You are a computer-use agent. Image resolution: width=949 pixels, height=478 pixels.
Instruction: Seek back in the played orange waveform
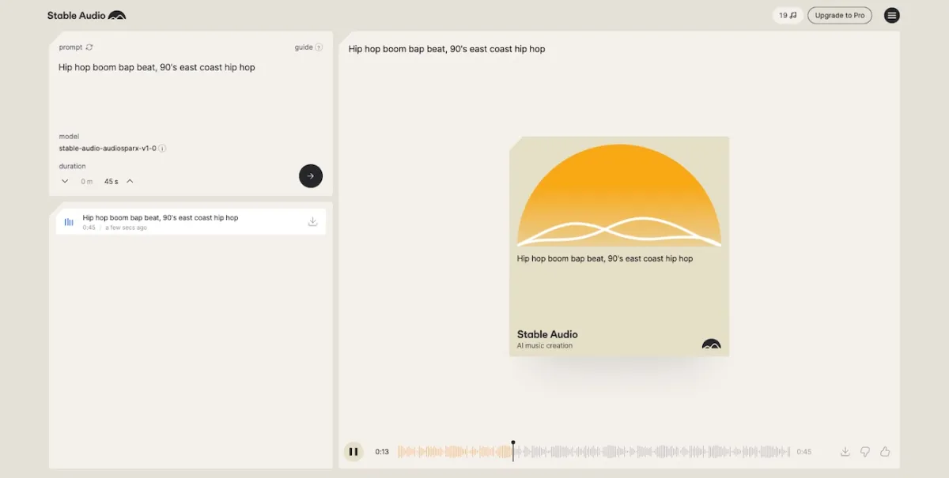click(455, 452)
